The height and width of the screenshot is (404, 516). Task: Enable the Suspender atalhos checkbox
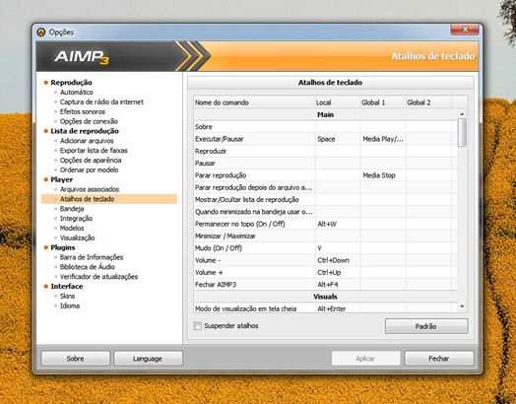click(x=198, y=326)
